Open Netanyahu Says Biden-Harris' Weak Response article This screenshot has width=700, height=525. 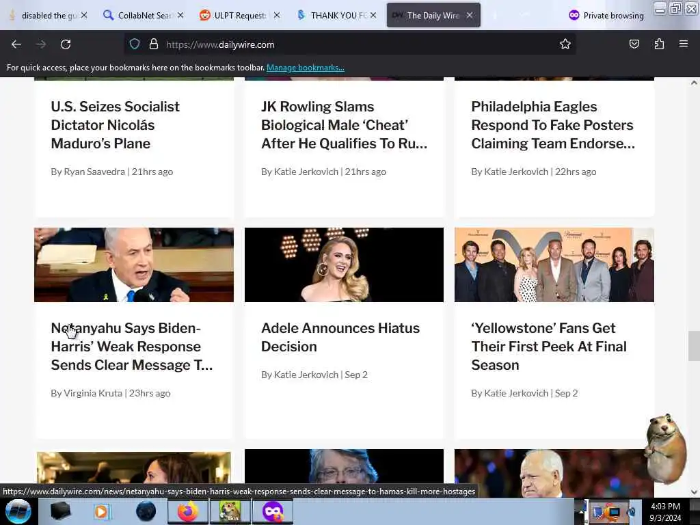(x=132, y=347)
